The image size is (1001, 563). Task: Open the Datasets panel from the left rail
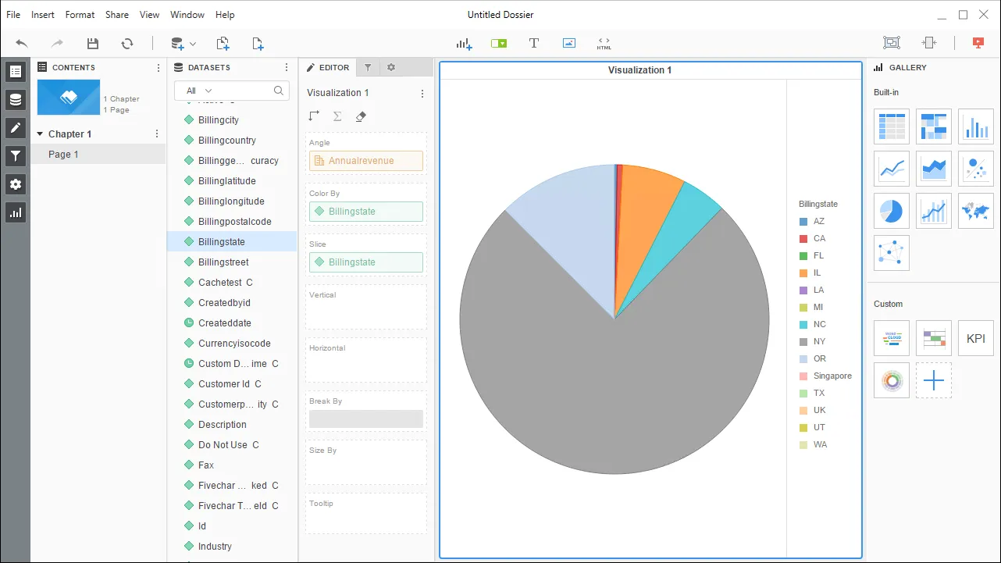pyautogui.click(x=16, y=99)
